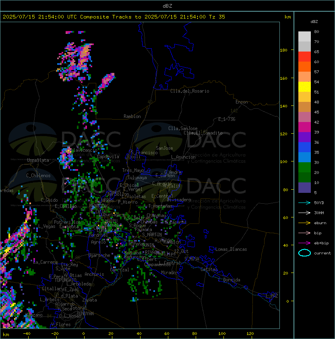
Task: Click the 'Manzano' map label
Action: [34, 315]
